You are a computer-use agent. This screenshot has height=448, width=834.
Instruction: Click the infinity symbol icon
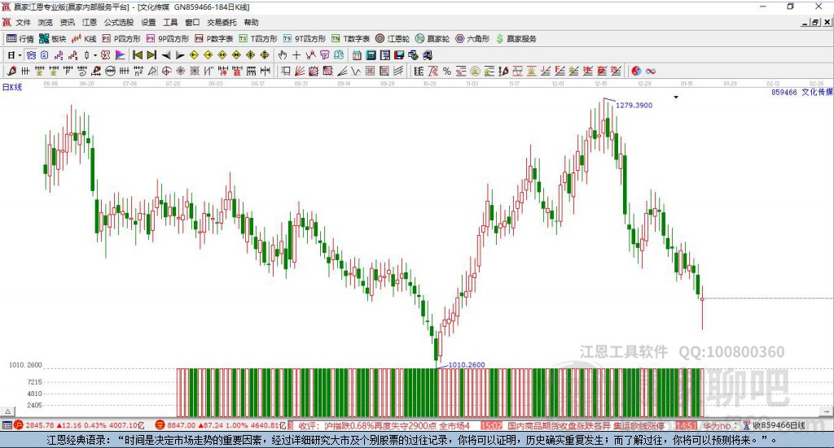point(651,72)
